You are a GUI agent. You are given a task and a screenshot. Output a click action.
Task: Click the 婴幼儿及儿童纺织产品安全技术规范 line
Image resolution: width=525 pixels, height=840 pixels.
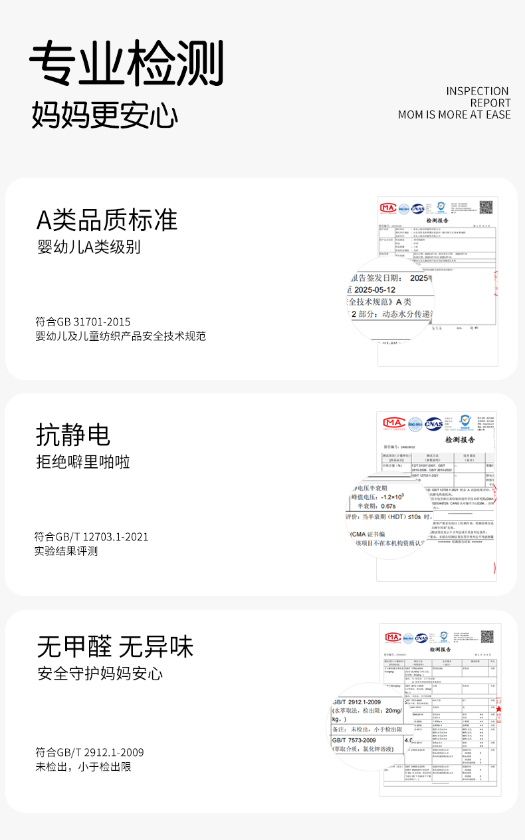121,336
